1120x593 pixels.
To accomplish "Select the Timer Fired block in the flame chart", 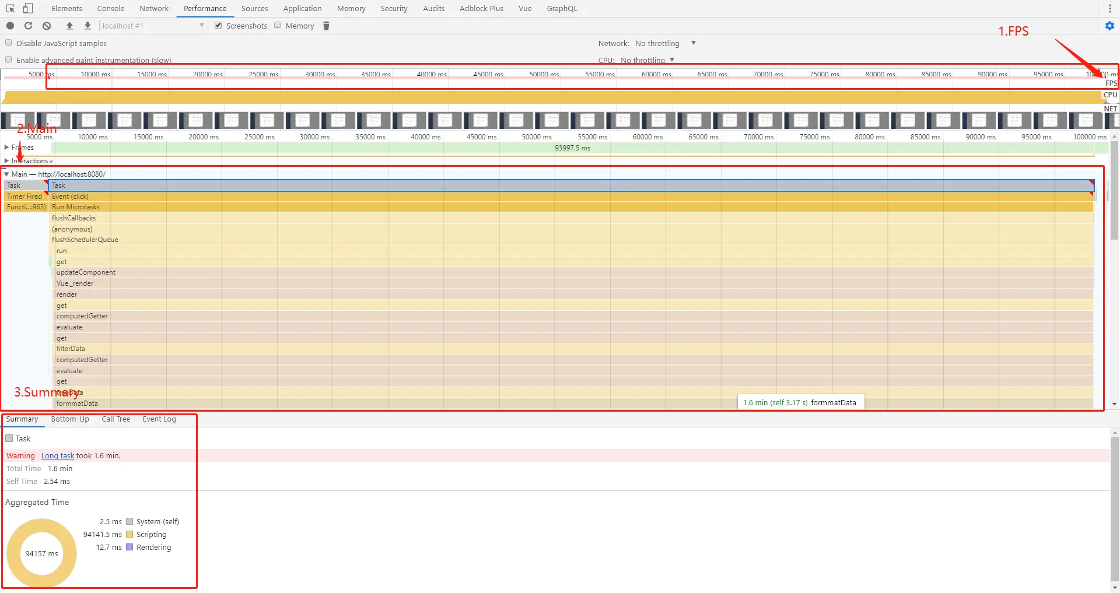I will point(26,197).
